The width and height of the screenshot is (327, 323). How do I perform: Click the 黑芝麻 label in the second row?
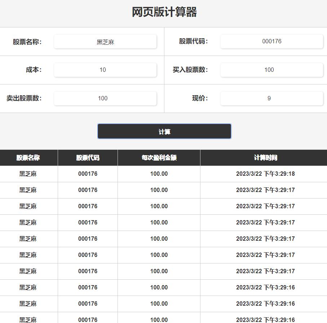click(28, 190)
